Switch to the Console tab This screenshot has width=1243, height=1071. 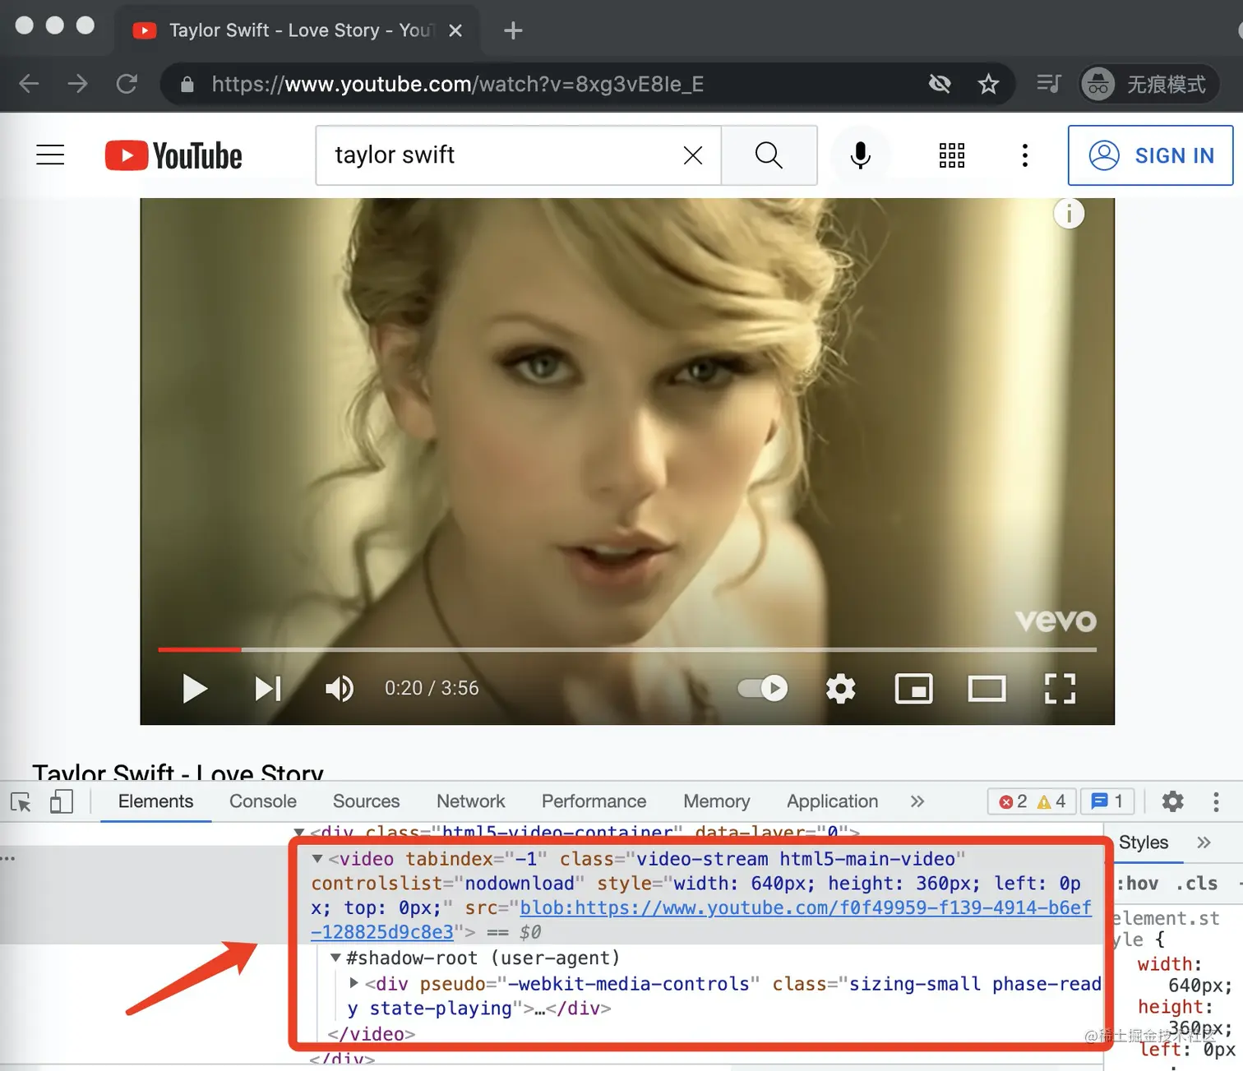tap(263, 801)
